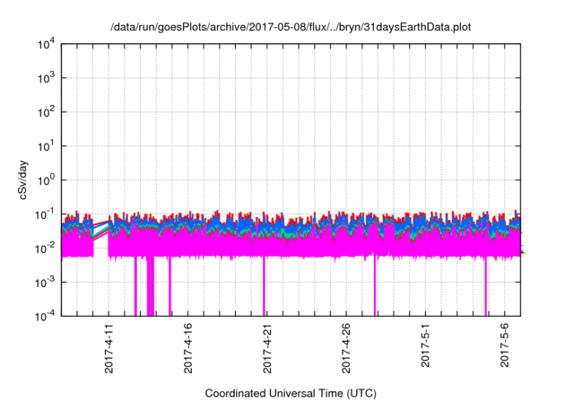Click the 2017-5-1 x-axis date label
Screen dimensions: 574x402
click(x=425, y=345)
